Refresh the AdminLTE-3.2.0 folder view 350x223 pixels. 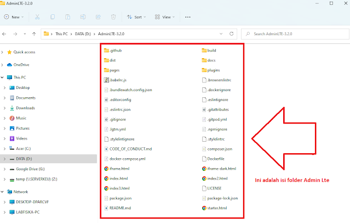[x=232, y=34]
